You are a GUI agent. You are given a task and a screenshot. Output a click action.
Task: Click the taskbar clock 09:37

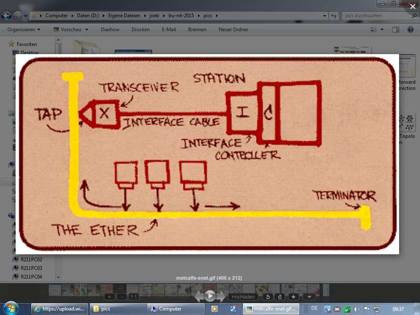click(x=398, y=309)
